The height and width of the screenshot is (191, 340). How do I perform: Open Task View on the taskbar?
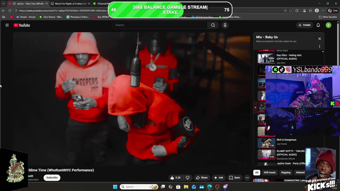point(163,187)
